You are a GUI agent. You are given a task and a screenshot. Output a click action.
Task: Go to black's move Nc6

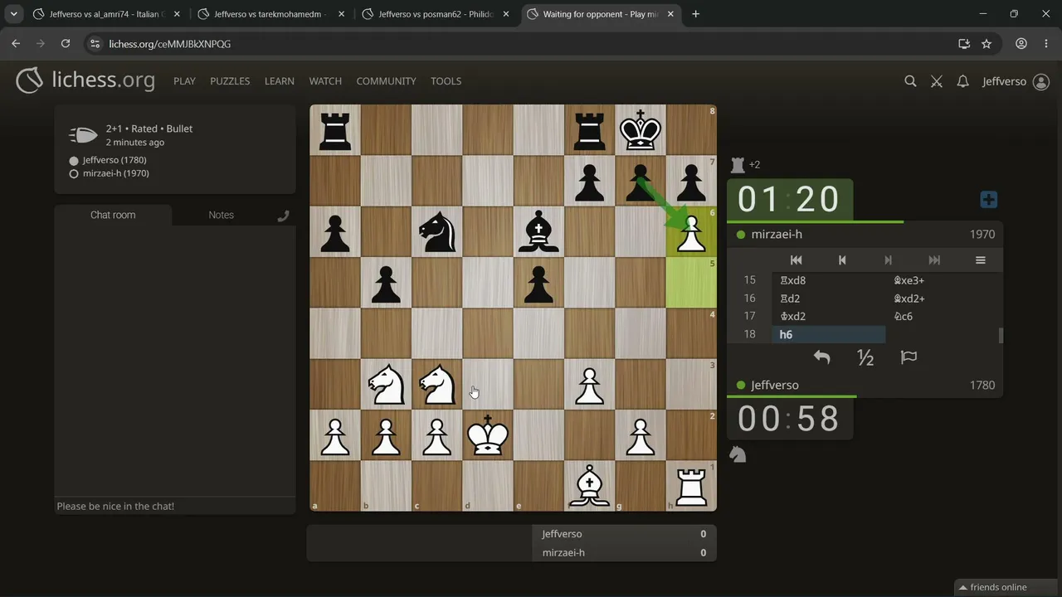pos(942,317)
